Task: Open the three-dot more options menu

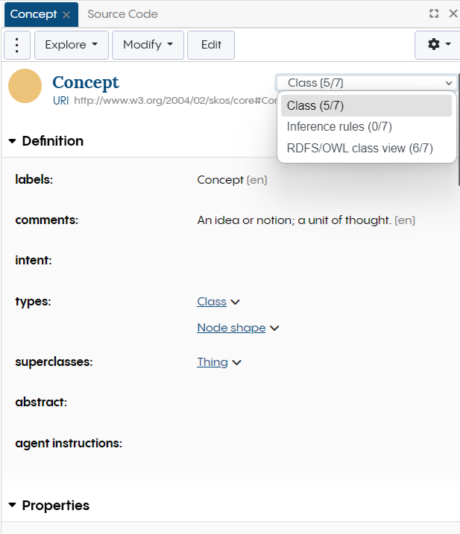Action: tap(17, 45)
